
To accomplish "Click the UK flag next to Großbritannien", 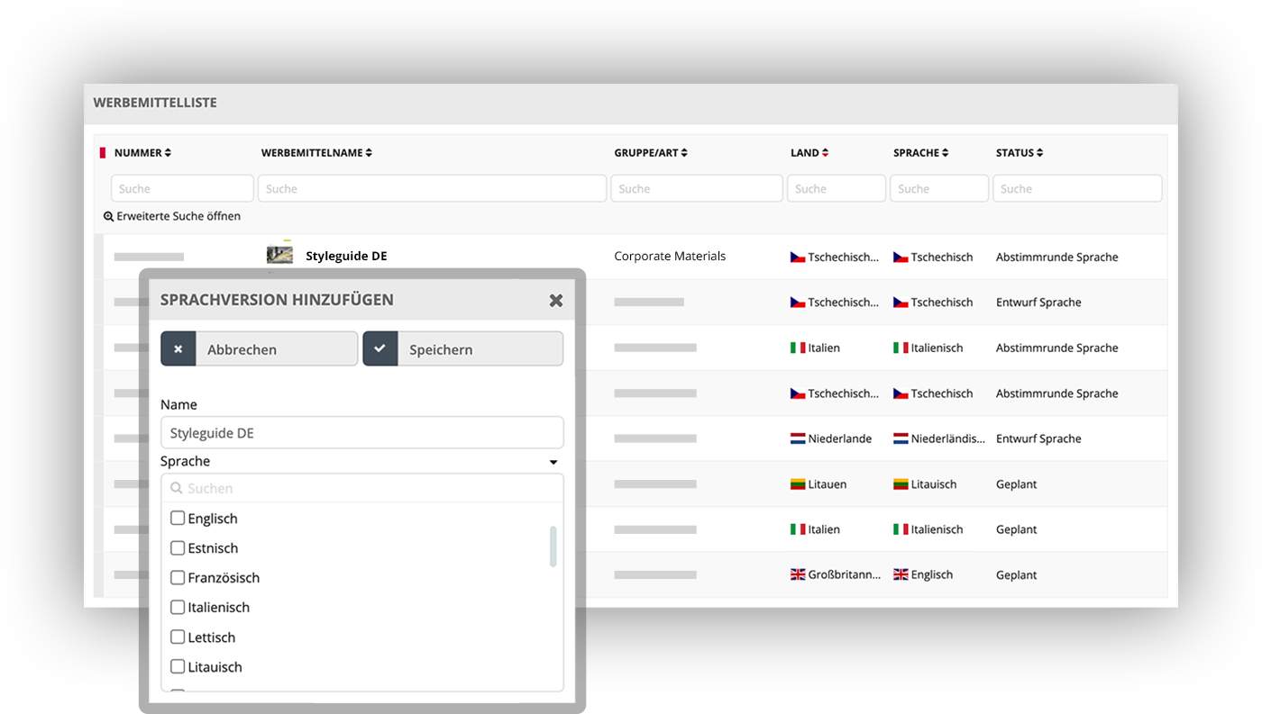I will 798,574.
